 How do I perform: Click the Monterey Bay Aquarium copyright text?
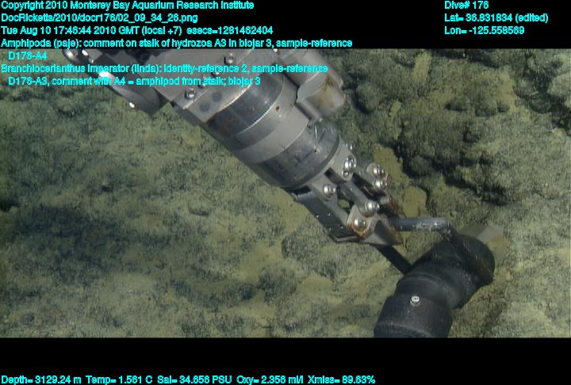click(127, 5)
